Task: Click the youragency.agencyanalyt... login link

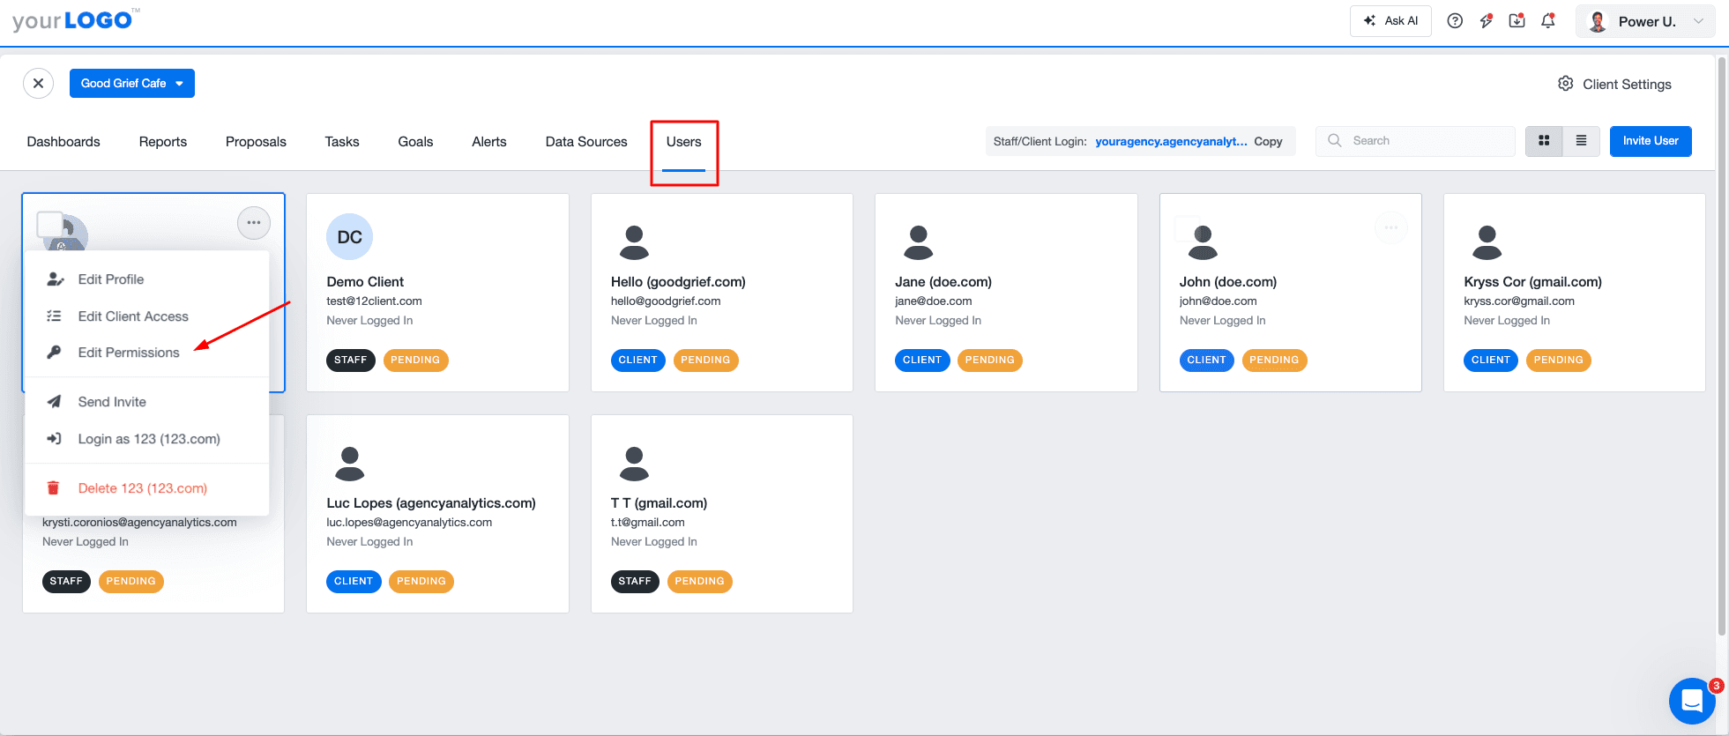Action: [1171, 141]
